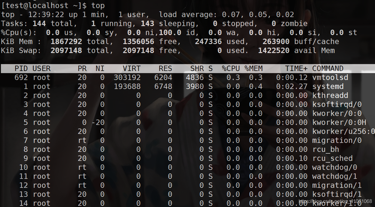This screenshot has height=207, width=375.
Task: Select the systemd process name
Action: tap(328, 87)
